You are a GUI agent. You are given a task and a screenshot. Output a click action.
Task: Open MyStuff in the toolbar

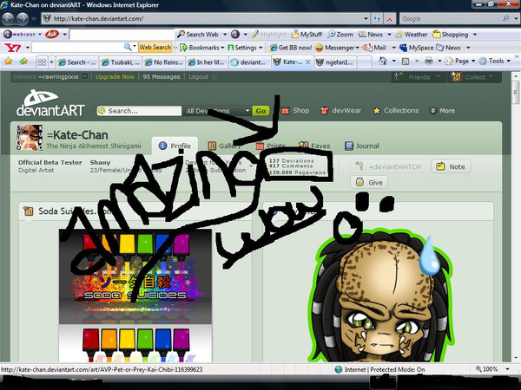point(307,34)
